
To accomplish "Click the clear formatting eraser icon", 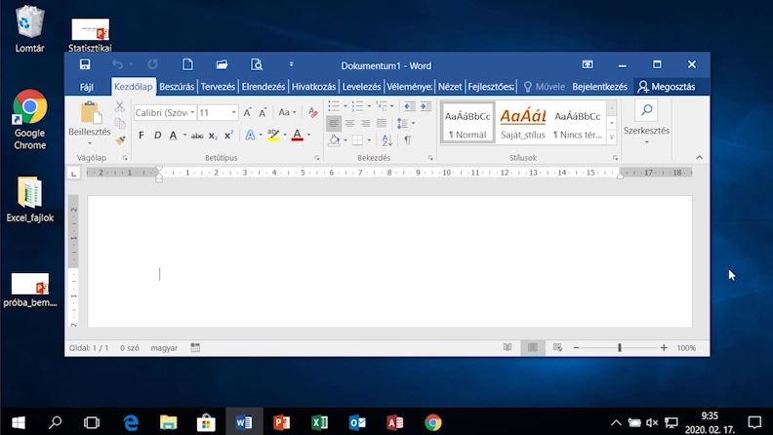I will click(312, 113).
